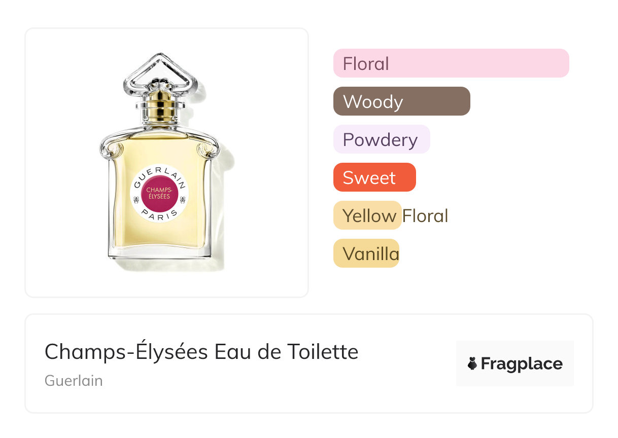
Task: Pick the orange Sweet accord bar
Action: [374, 177]
